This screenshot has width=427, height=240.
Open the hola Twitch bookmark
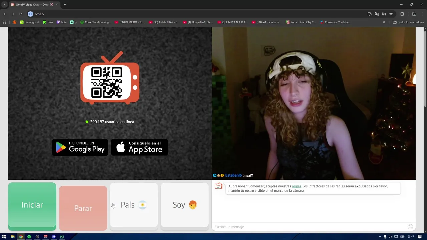point(62,22)
